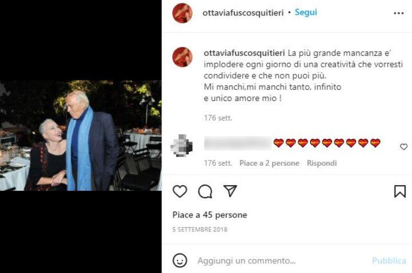Image resolution: width=412 pixels, height=273 pixels.
Task: Click the header profile avatar
Action: [183, 13]
